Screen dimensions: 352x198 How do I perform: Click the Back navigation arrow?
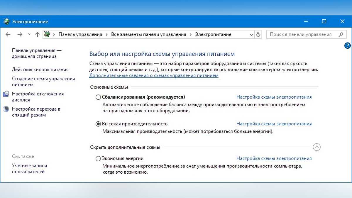(8, 34)
